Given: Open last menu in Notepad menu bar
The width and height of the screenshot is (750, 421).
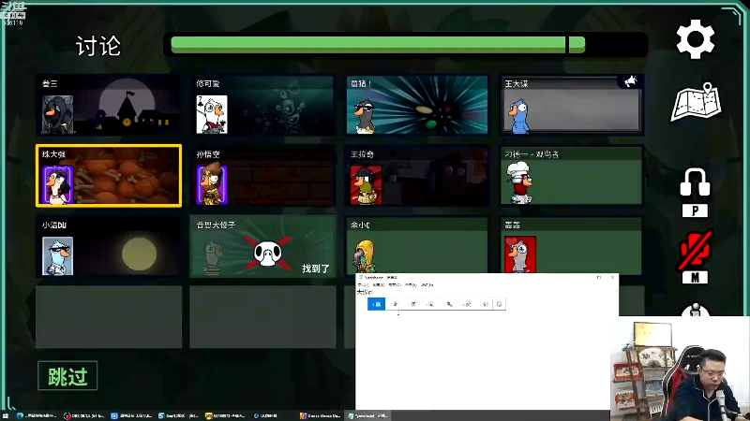Looking at the screenshot, I should [427, 284].
